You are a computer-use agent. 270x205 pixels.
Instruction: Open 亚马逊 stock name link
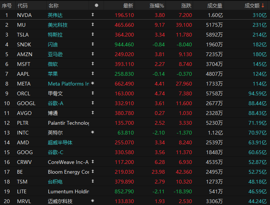coord(55,54)
